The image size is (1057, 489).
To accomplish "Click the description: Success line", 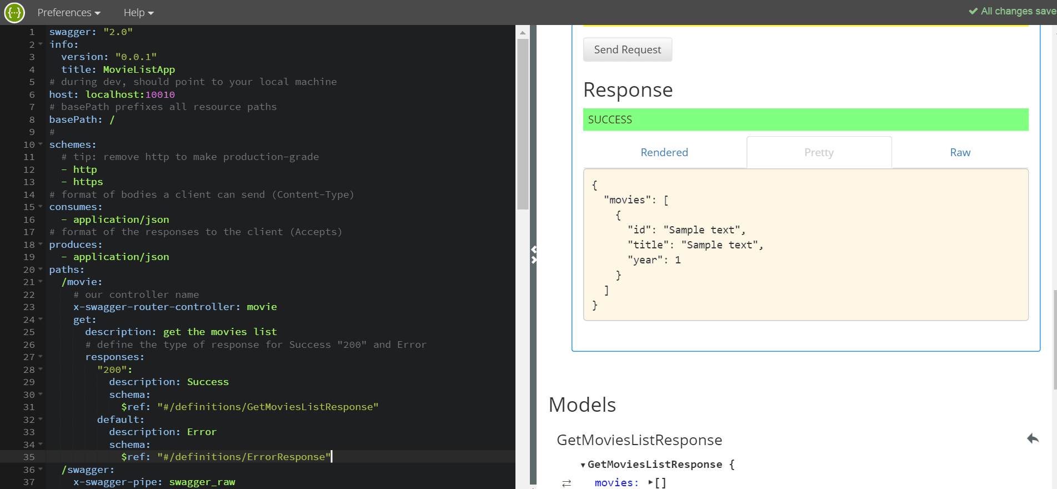I will coord(169,382).
